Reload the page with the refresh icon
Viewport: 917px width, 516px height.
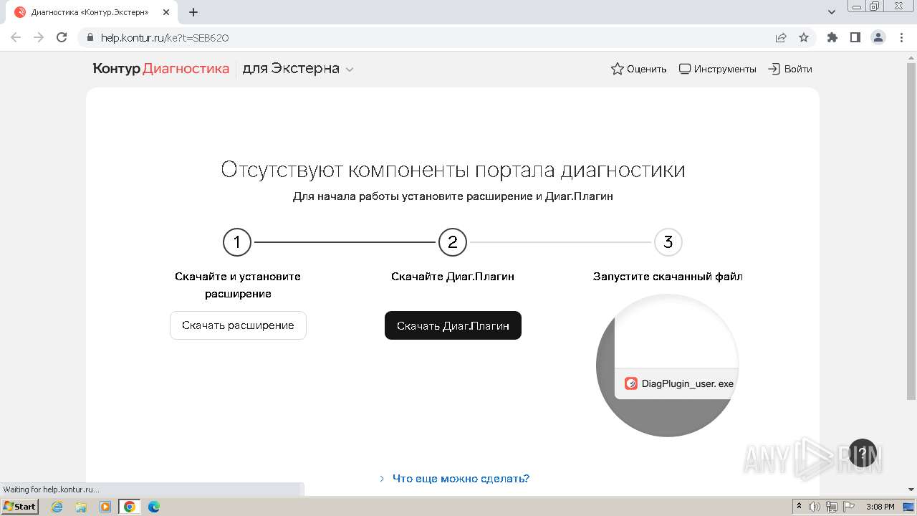[x=62, y=38]
